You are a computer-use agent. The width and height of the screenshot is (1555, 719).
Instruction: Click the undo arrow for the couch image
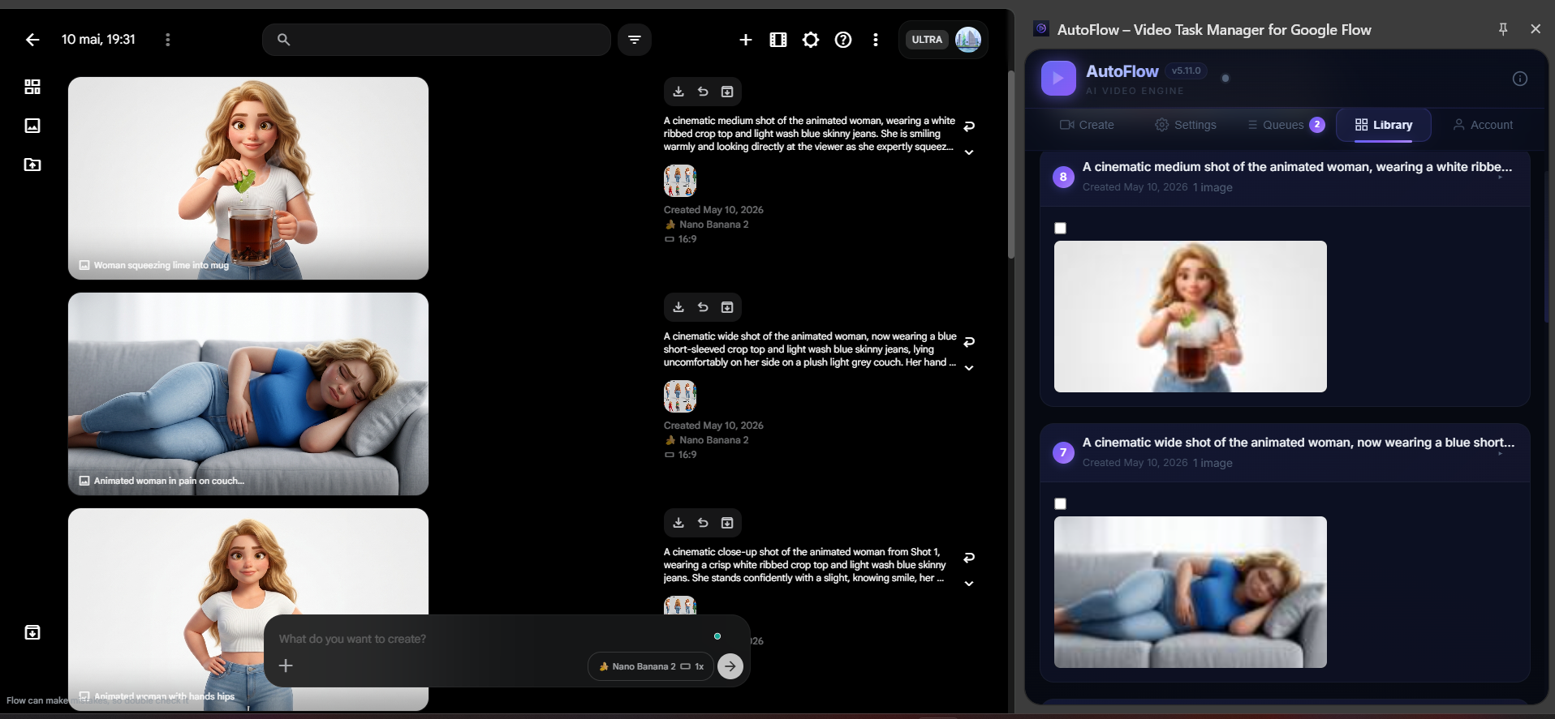[x=703, y=307]
